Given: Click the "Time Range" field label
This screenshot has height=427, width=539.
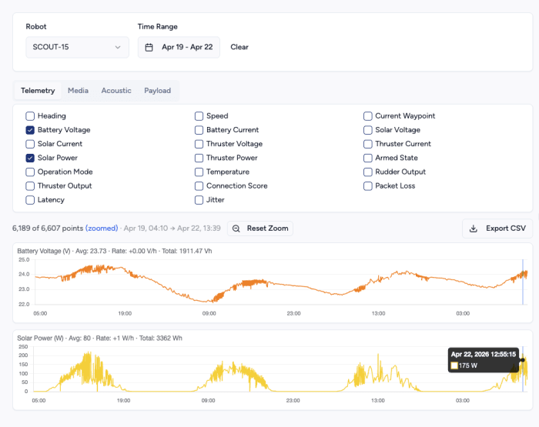Looking at the screenshot, I should tap(158, 27).
